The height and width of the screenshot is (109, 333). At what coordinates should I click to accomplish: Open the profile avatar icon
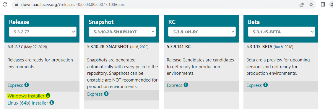click(x=332, y=4)
